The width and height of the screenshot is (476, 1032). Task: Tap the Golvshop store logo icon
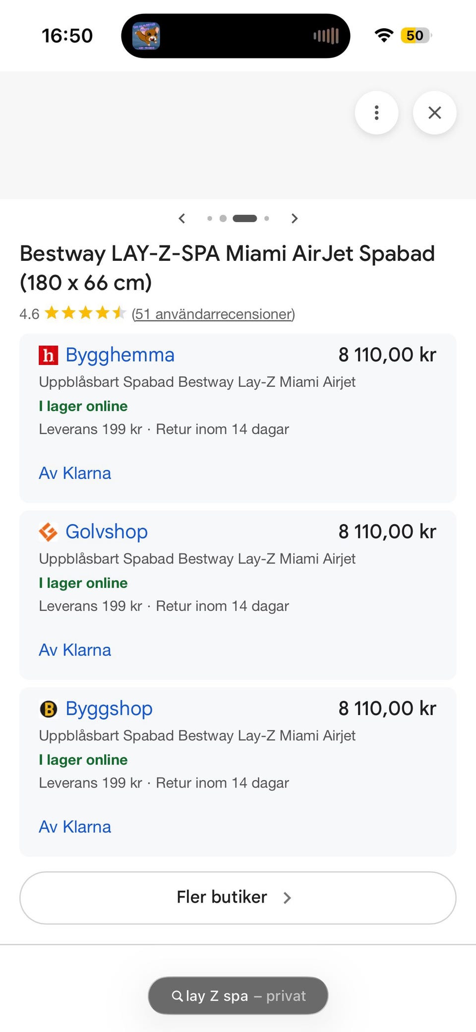coord(49,532)
